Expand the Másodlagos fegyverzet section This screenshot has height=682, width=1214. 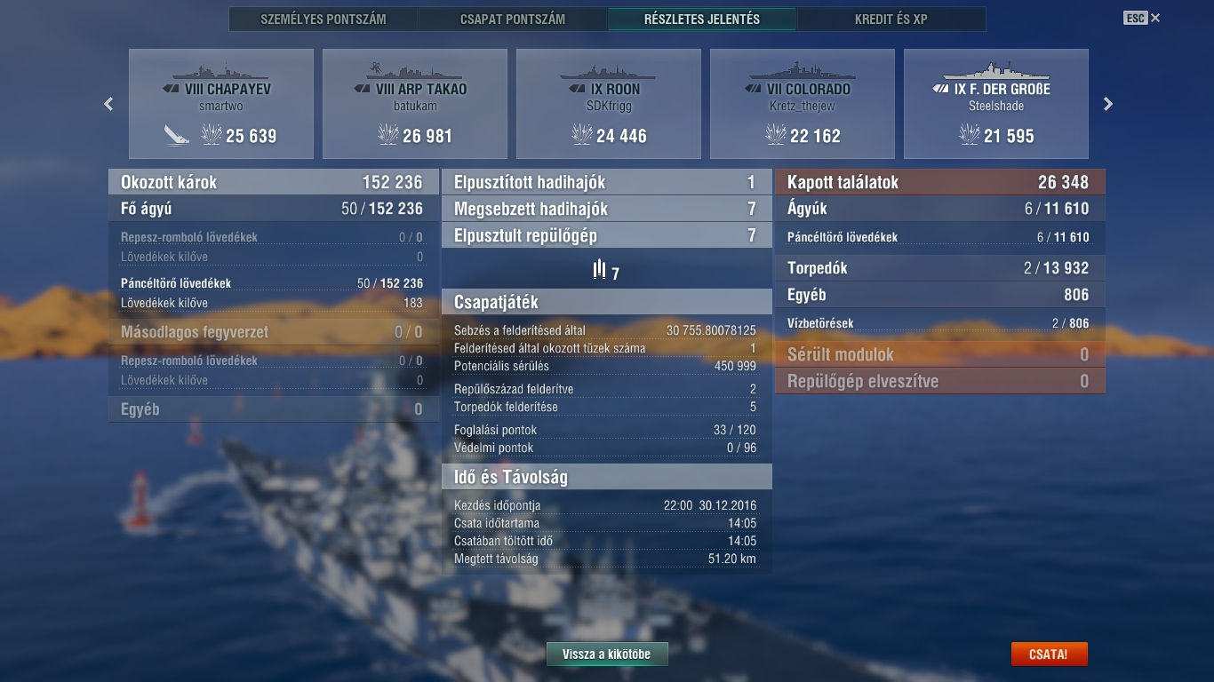pyautogui.click(x=274, y=332)
